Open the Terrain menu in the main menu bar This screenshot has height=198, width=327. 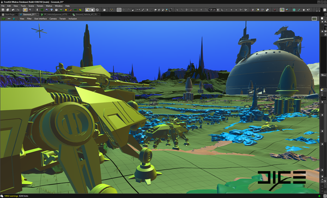pyautogui.click(x=40, y=6)
